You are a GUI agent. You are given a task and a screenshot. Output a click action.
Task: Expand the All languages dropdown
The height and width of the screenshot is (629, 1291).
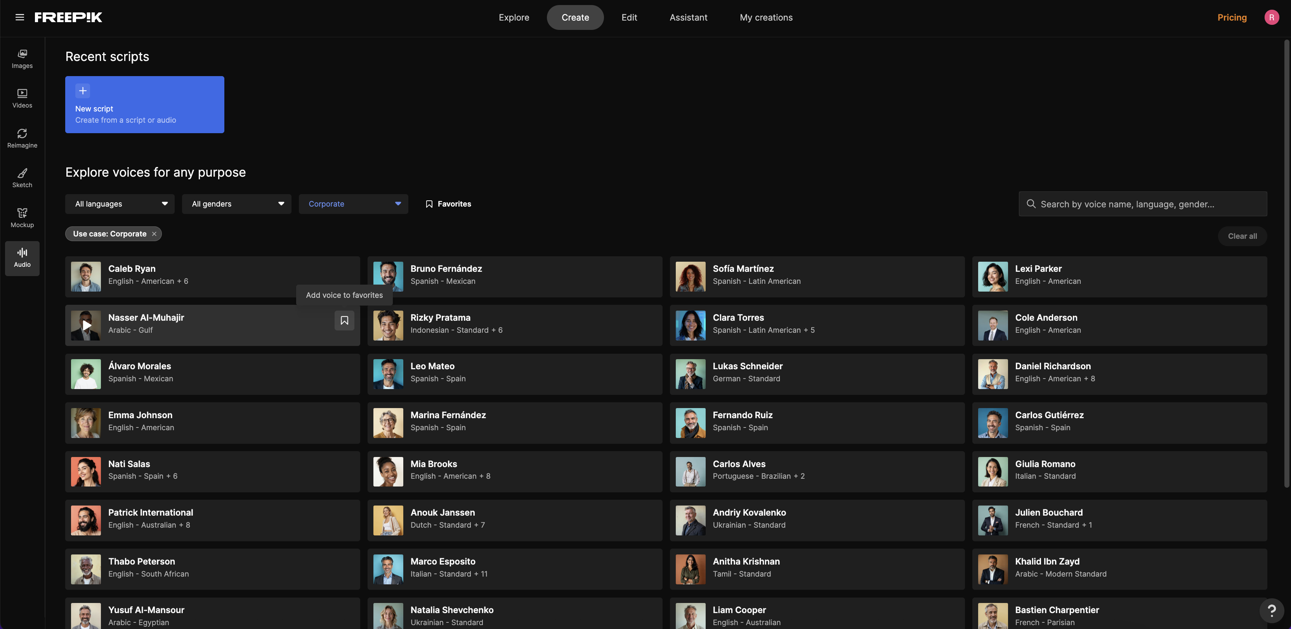pyautogui.click(x=120, y=204)
